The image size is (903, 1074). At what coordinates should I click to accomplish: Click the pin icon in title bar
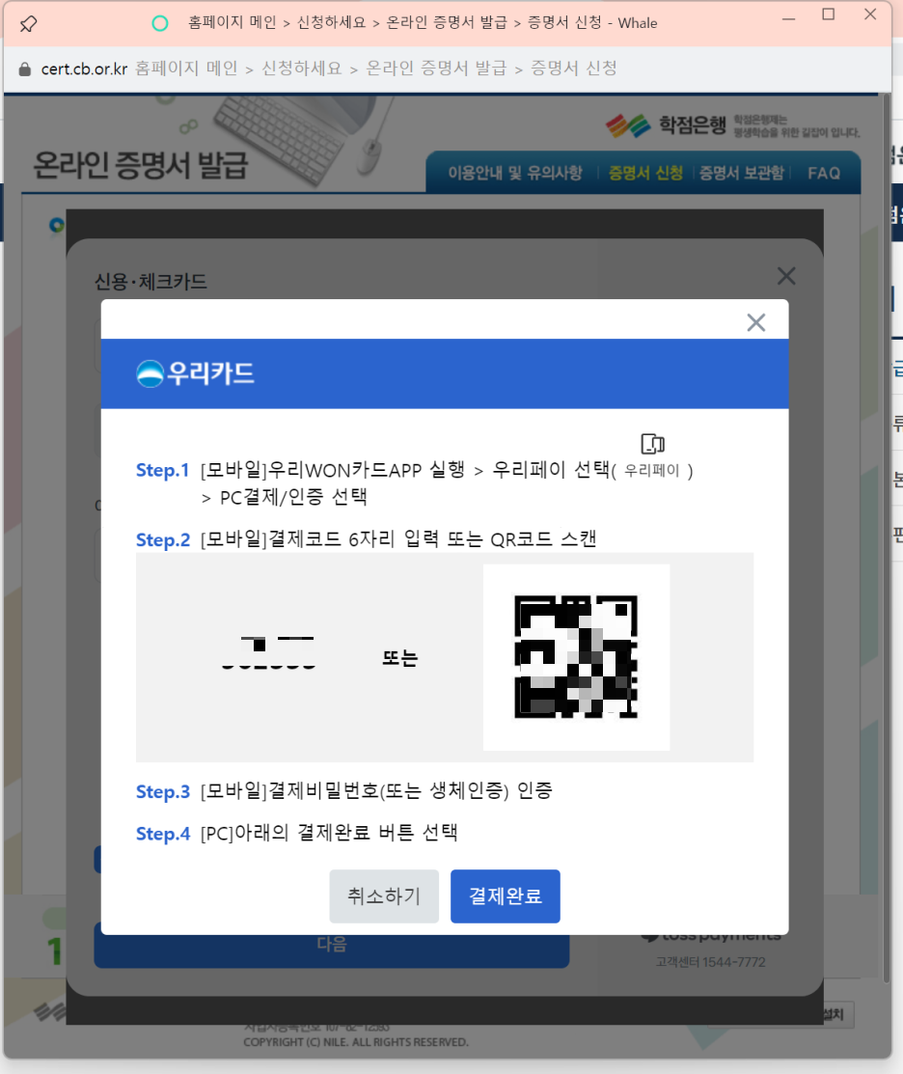(x=28, y=24)
